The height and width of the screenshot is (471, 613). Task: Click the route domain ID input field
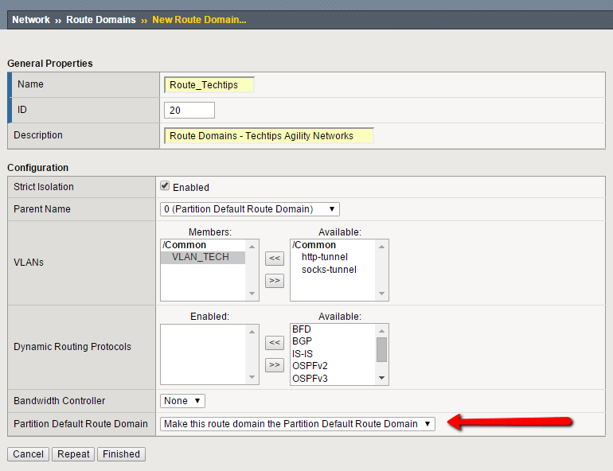[x=189, y=110]
